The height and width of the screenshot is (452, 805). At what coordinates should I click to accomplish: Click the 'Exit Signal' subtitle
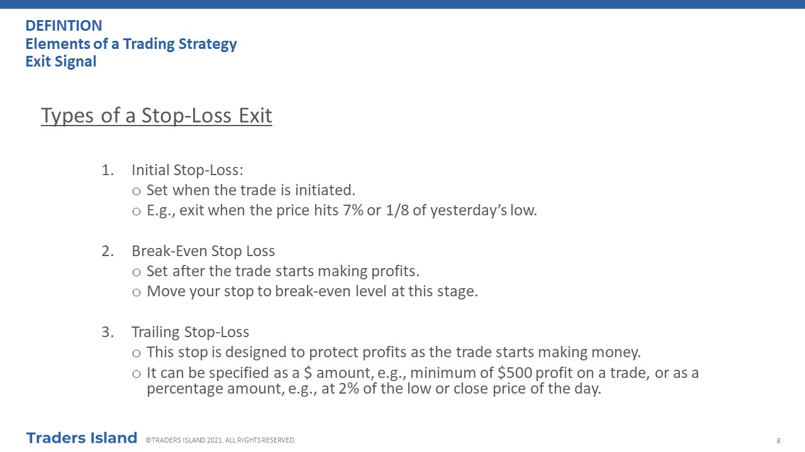tap(61, 62)
